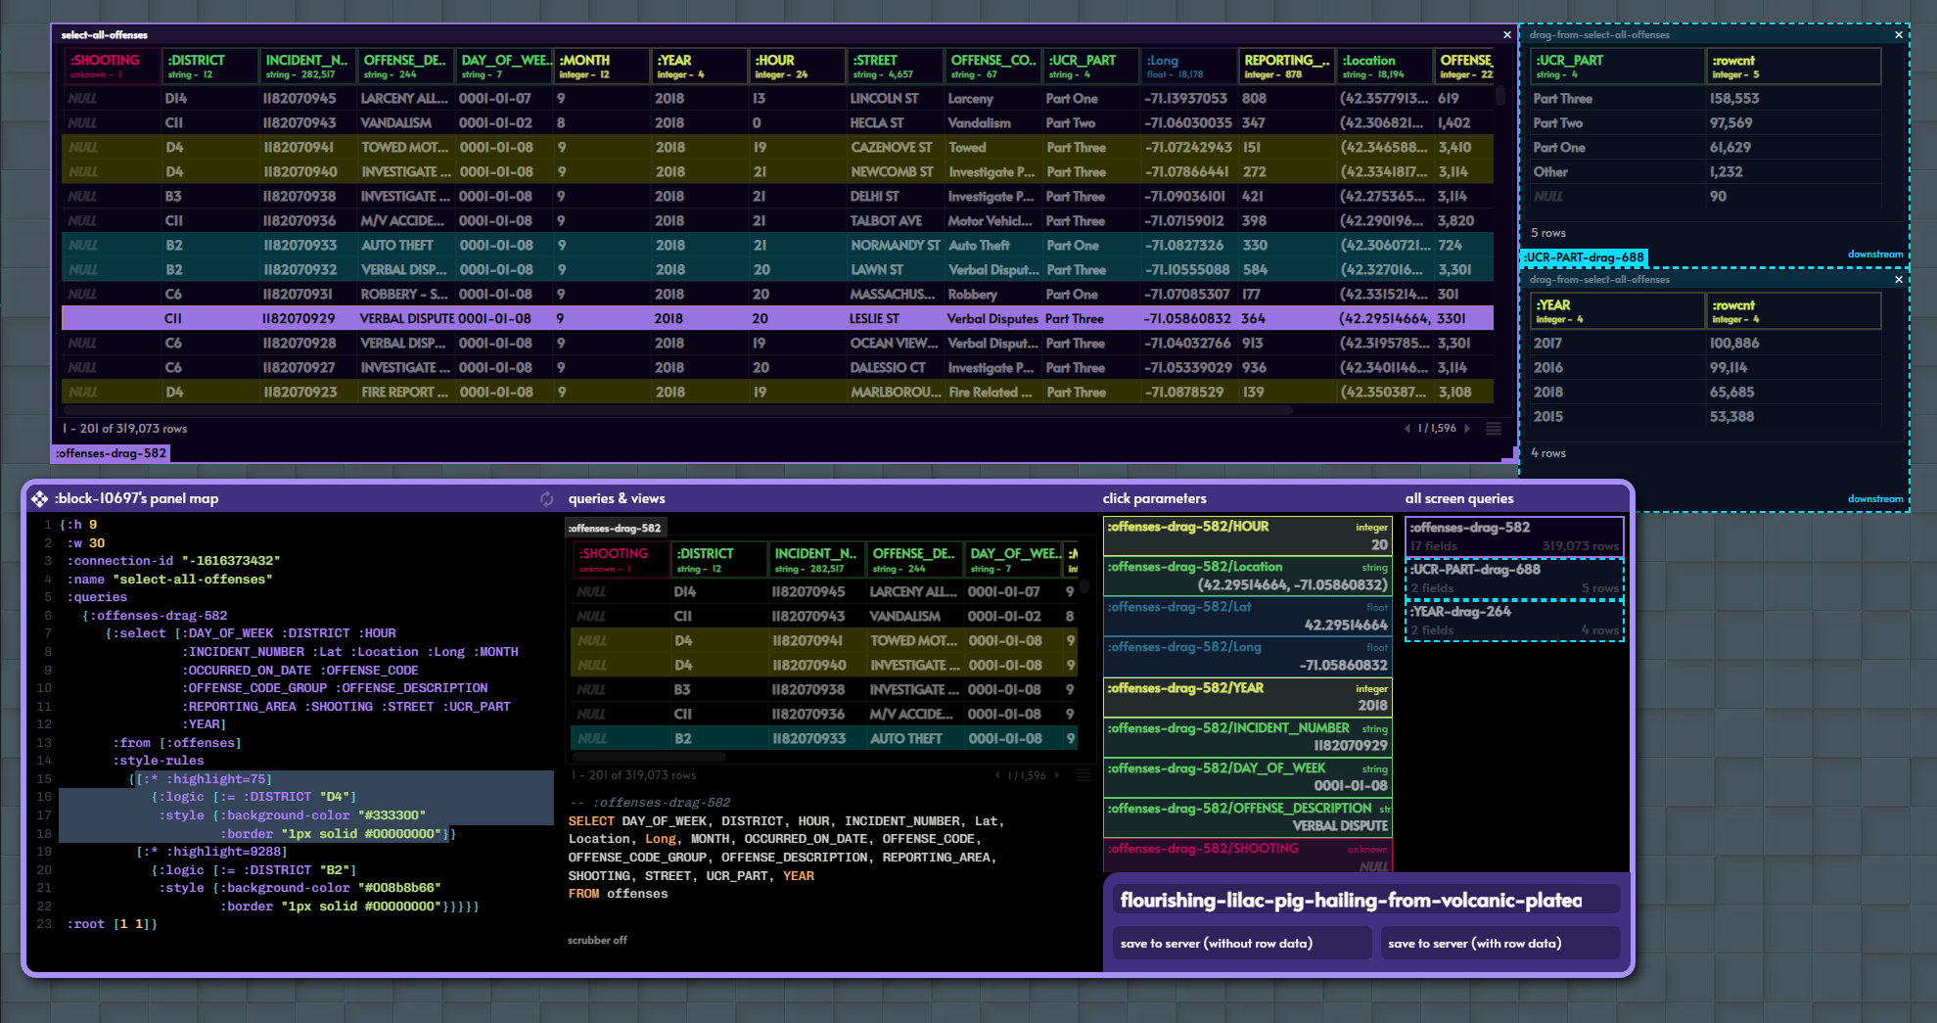Toggle downstream on the :YEAR results panel
Image resolution: width=1937 pixels, height=1023 pixels.
click(1875, 498)
